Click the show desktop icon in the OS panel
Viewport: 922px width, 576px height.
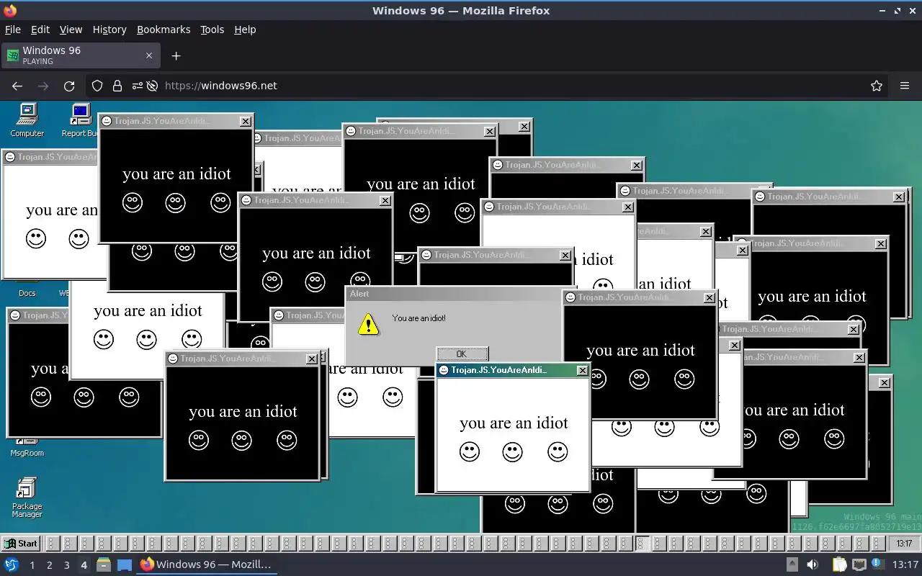124,564
